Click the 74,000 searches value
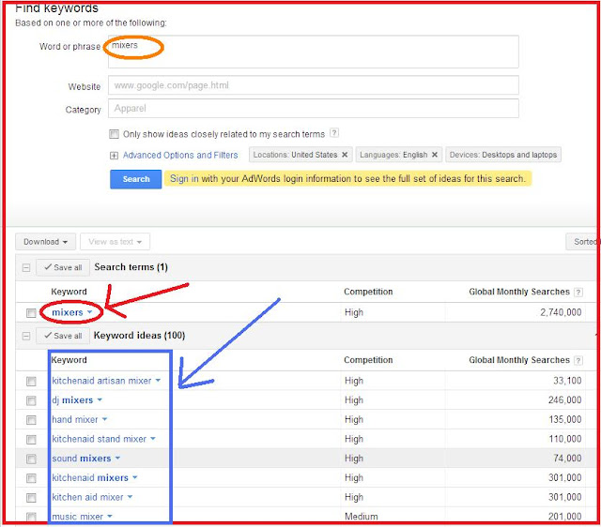Image resolution: width=601 pixels, height=527 pixels. pyautogui.click(x=567, y=459)
